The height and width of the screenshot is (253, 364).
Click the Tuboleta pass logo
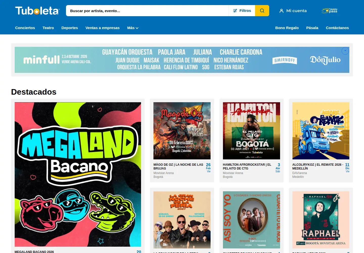pyautogui.click(x=329, y=11)
